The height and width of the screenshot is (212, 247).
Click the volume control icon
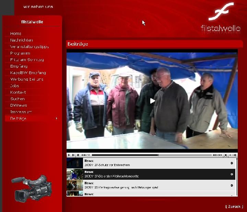click(233, 155)
